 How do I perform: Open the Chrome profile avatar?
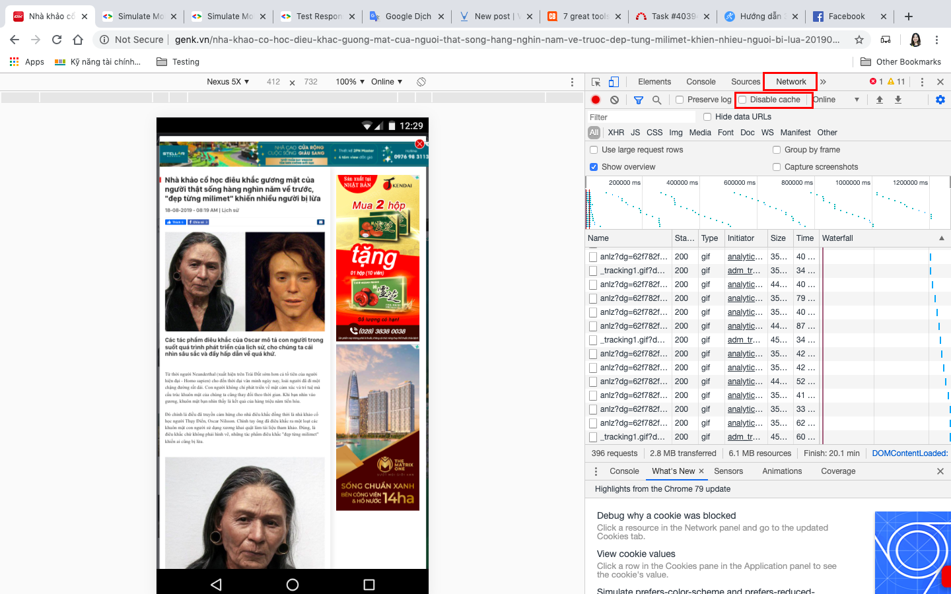point(915,40)
